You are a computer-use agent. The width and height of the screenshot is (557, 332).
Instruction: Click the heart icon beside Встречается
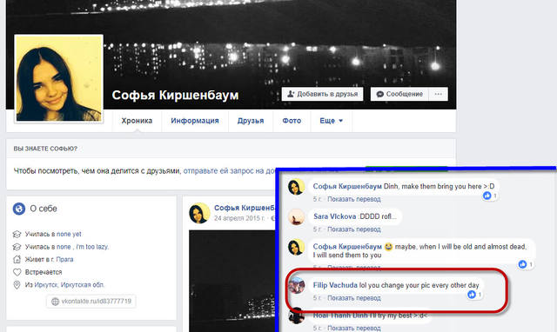point(17,272)
